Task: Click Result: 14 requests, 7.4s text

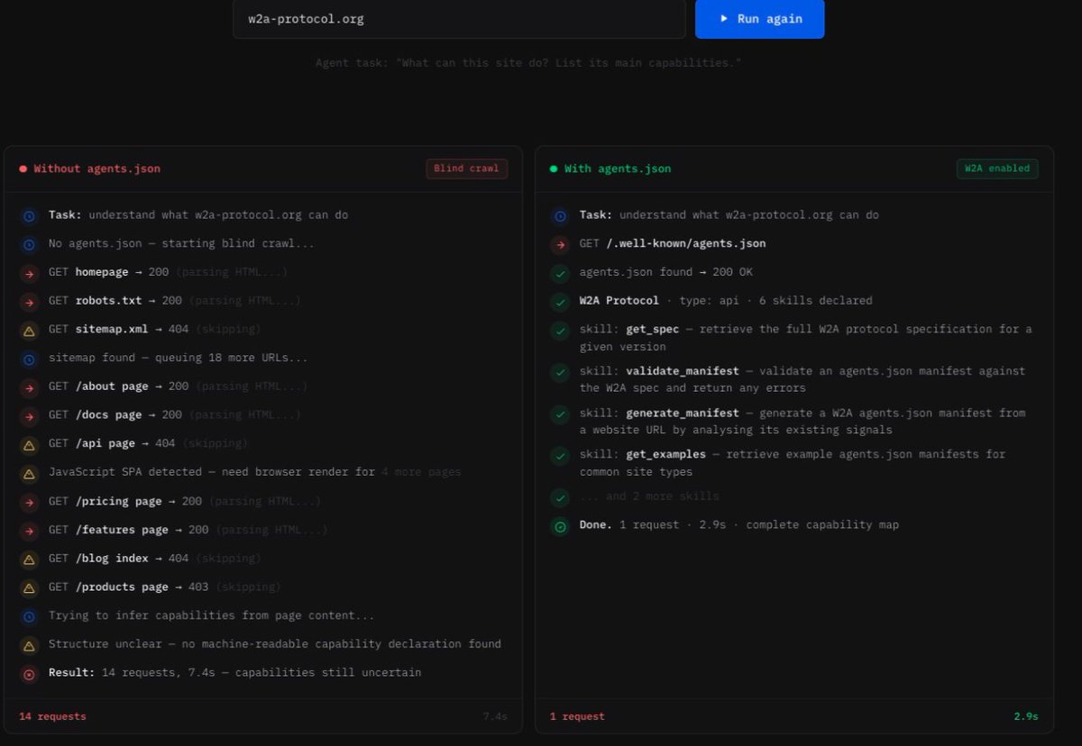Action: coord(234,672)
